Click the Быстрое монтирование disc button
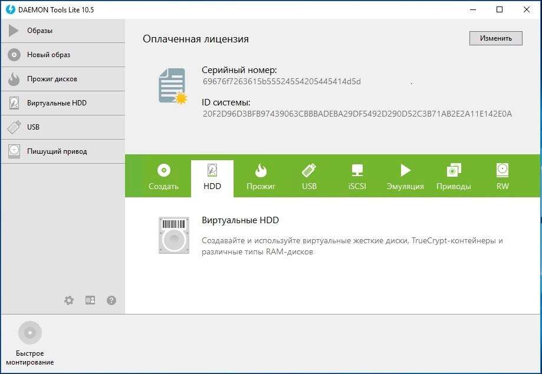The image size is (542, 374). point(30,333)
